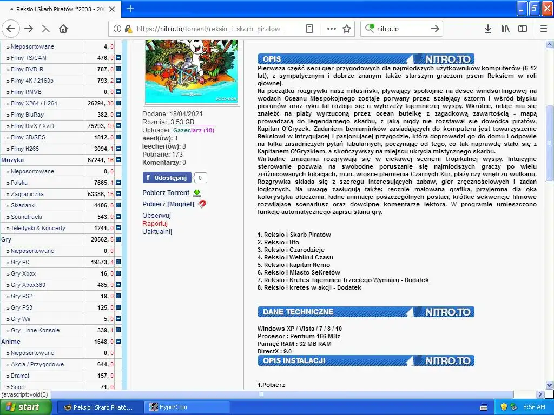Open the downloads arrow icon
The height and width of the screenshot is (415, 554).
click(488, 29)
